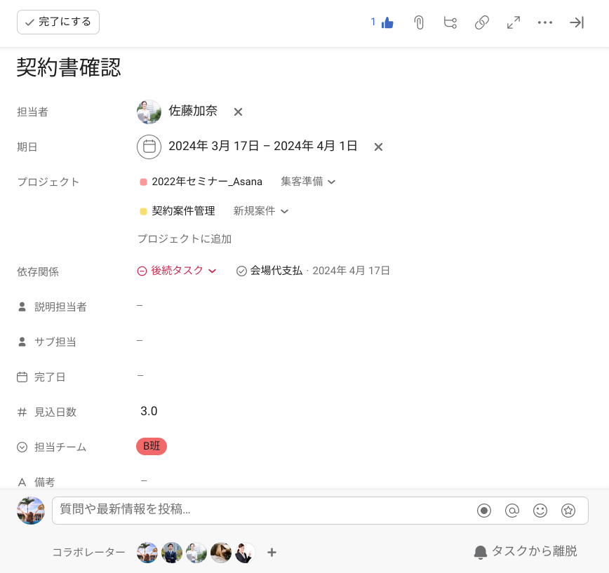Click the dependency date 2024年 4月 17日
This screenshot has width=609, height=573.
coord(351,271)
